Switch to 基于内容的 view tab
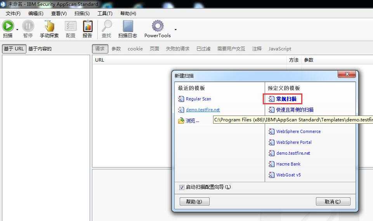Viewport: 373px width, 221px height. [40, 49]
